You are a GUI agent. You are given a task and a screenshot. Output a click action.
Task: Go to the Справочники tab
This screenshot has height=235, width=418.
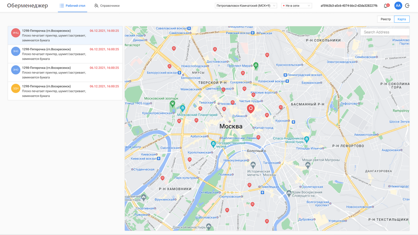(107, 6)
